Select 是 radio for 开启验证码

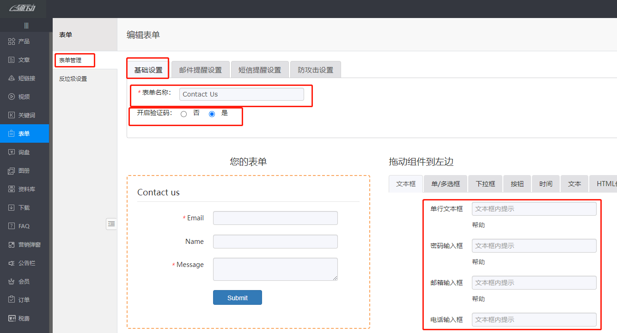pyautogui.click(x=212, y=114)
